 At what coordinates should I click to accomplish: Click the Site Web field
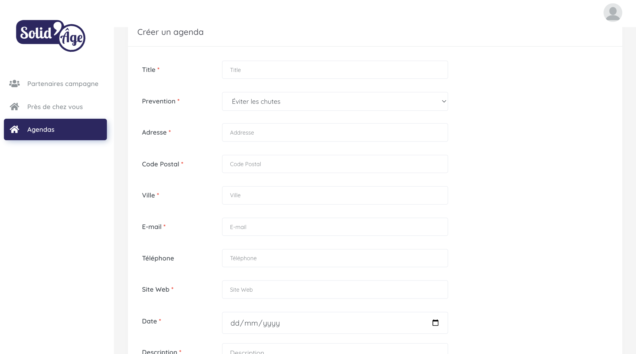pyautogui.click(x=335, y=289)
